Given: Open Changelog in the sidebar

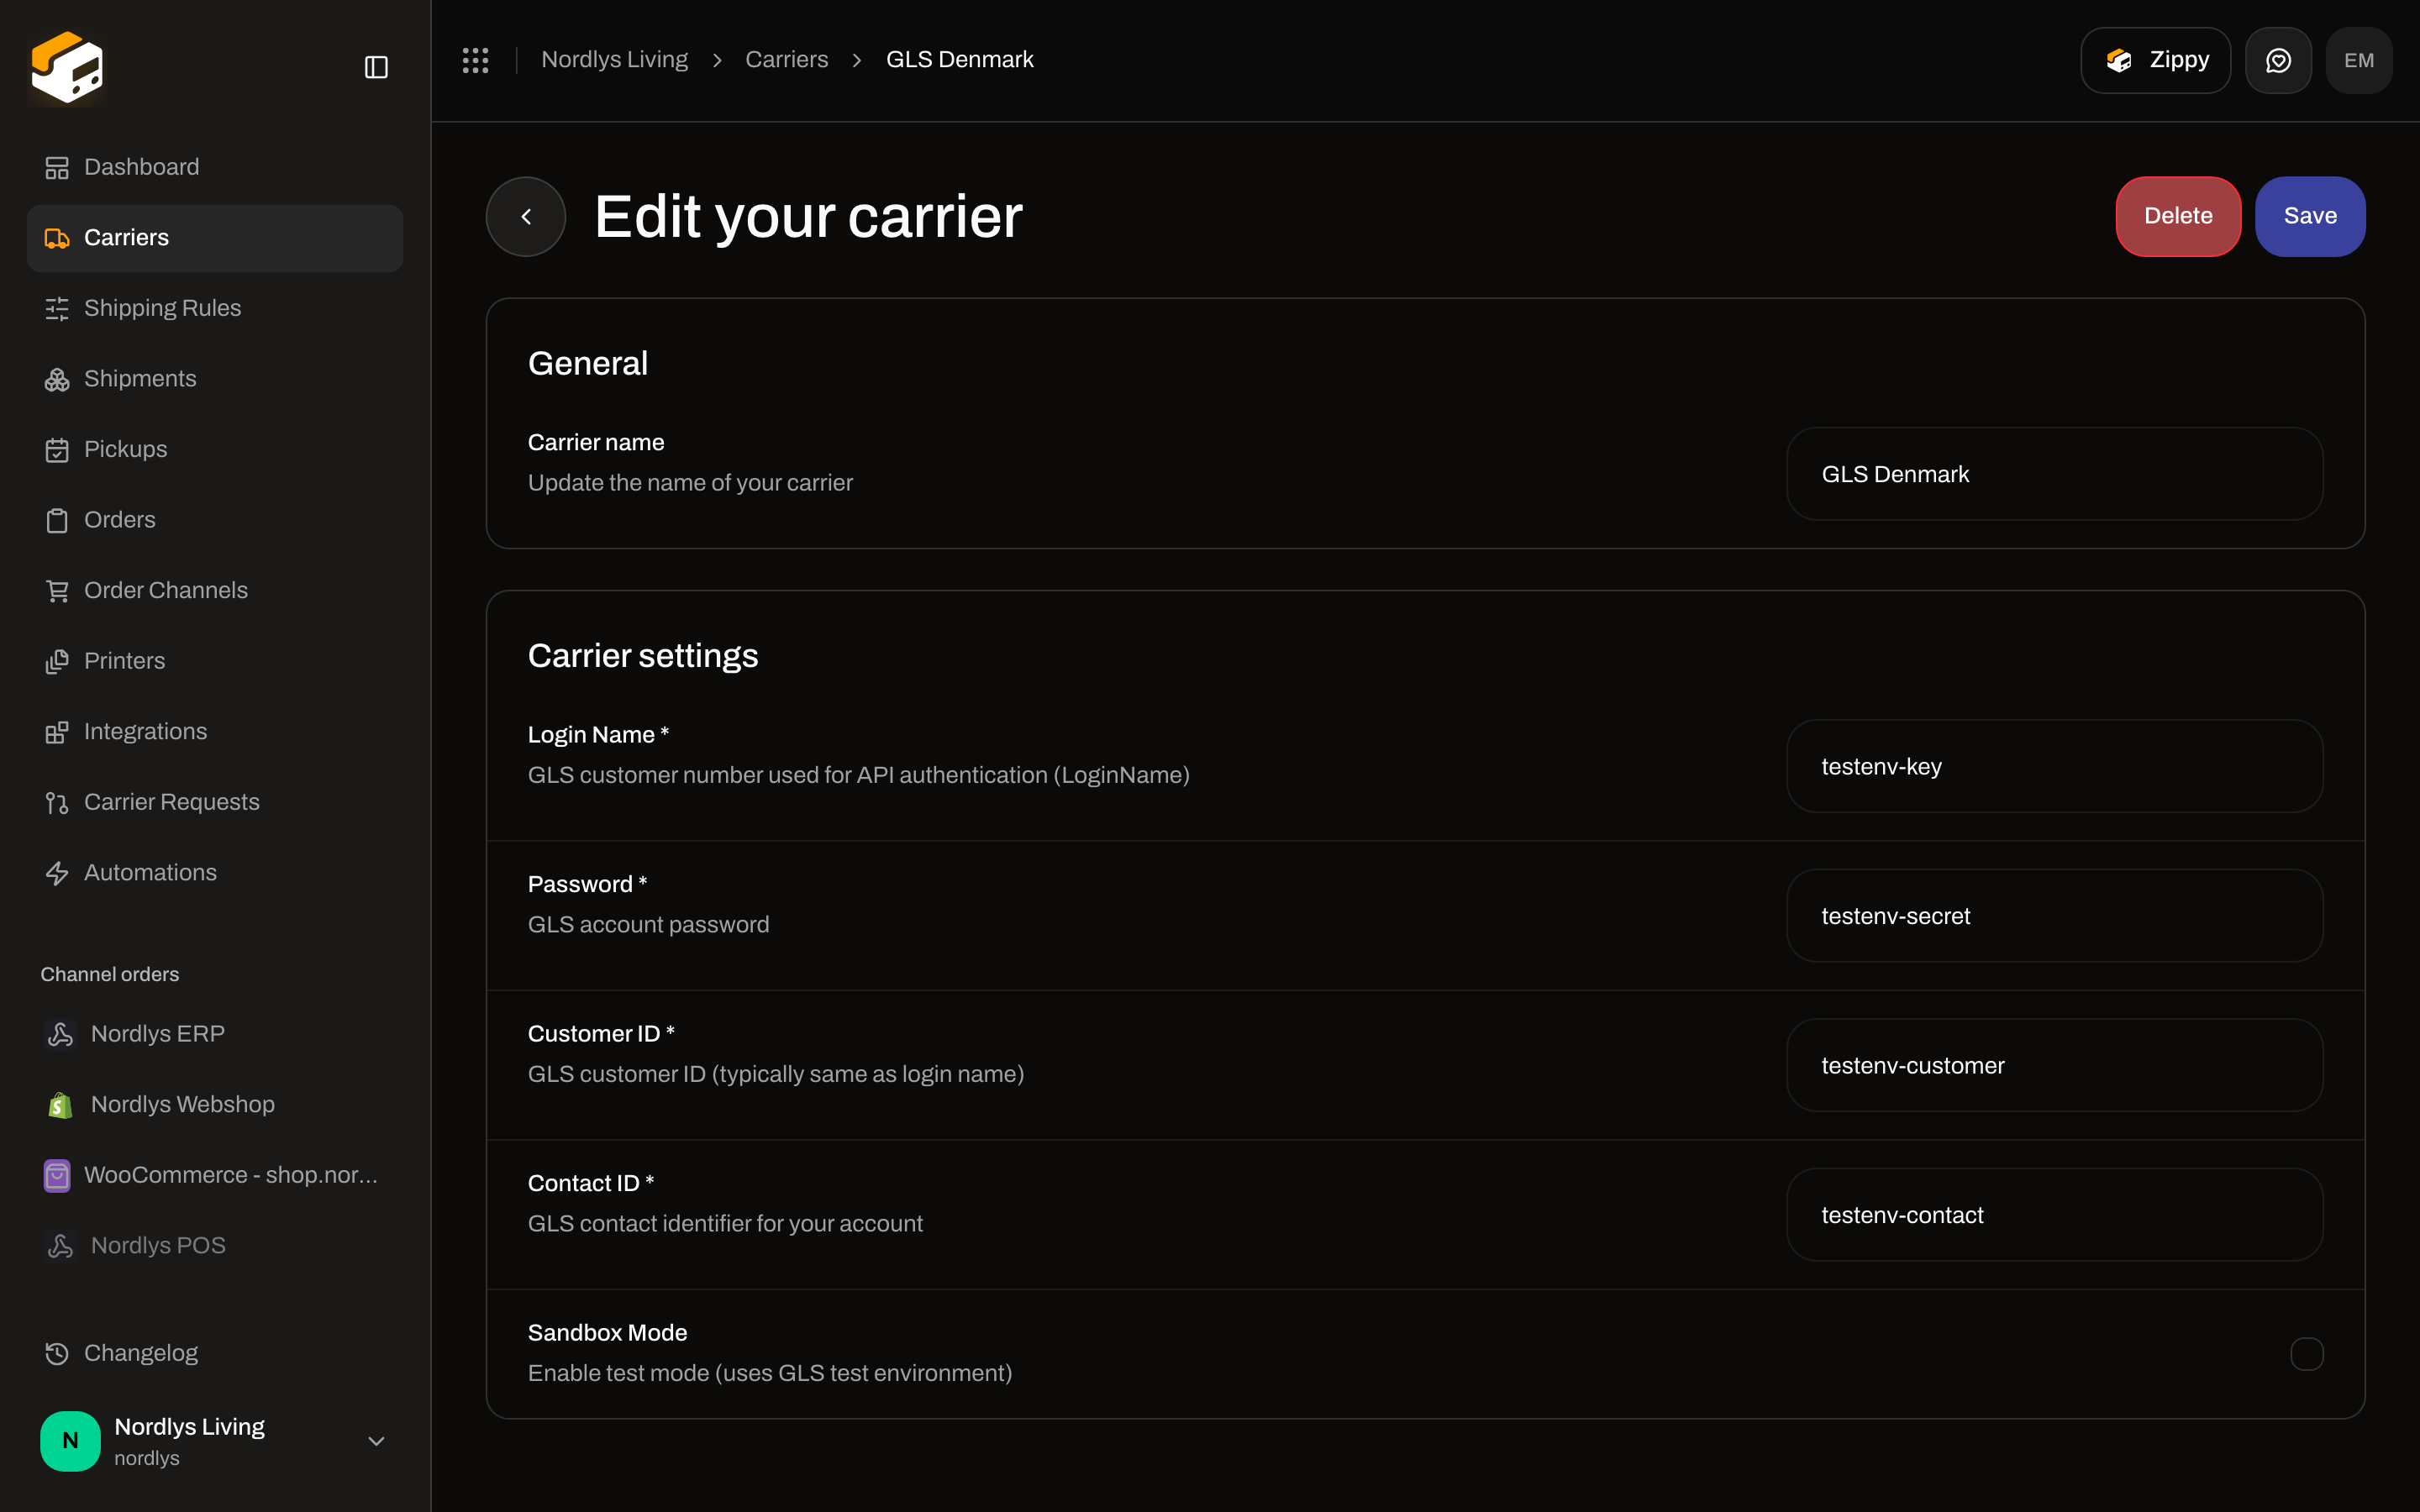Looking at the screenshot, I should 215,1353.
